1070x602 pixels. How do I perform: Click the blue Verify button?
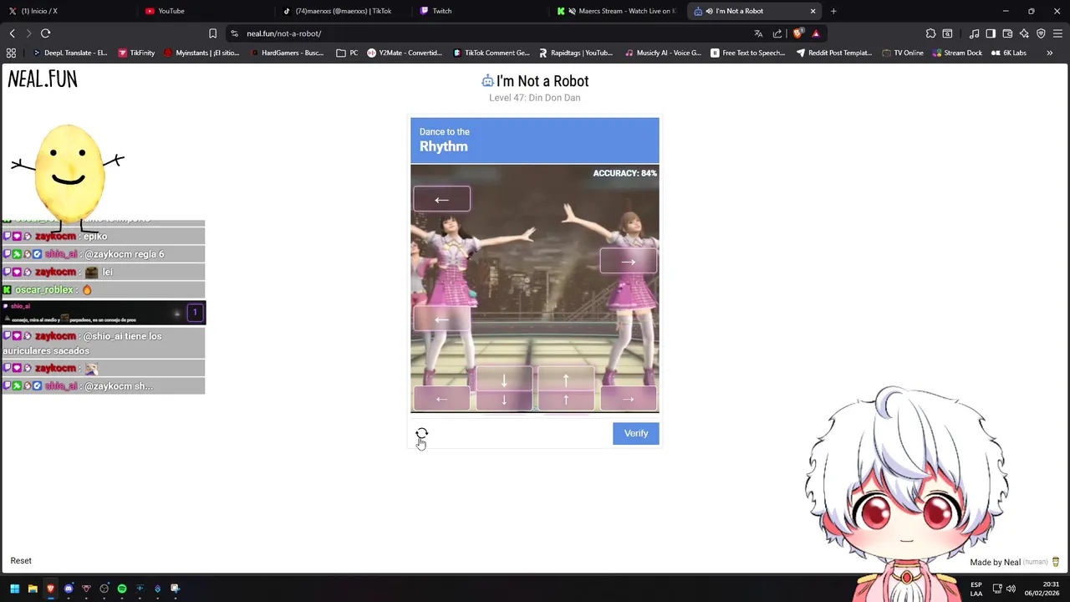click(635, 433)
